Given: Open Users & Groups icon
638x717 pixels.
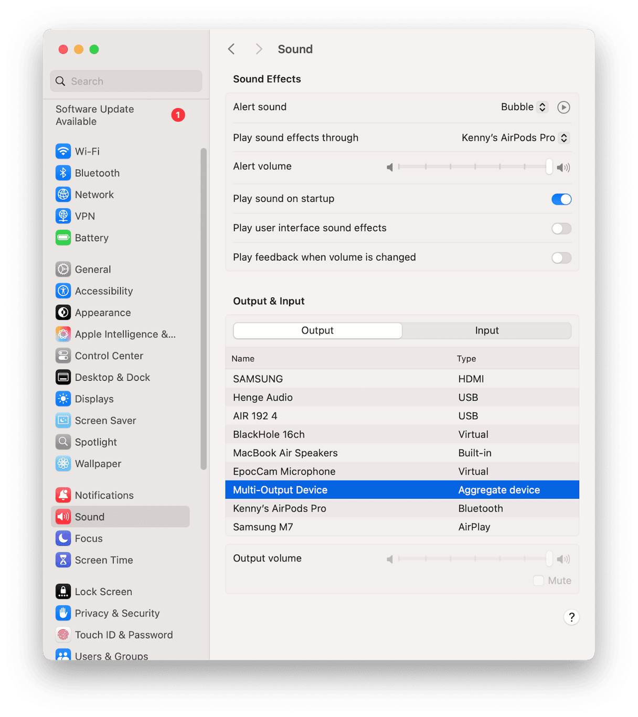Looking at the screenshot, I should 63,655.
